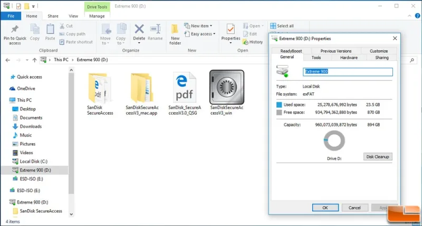
Task: Open the SanDisk SecureAccess folder icon
Action: tap(99, 88)
